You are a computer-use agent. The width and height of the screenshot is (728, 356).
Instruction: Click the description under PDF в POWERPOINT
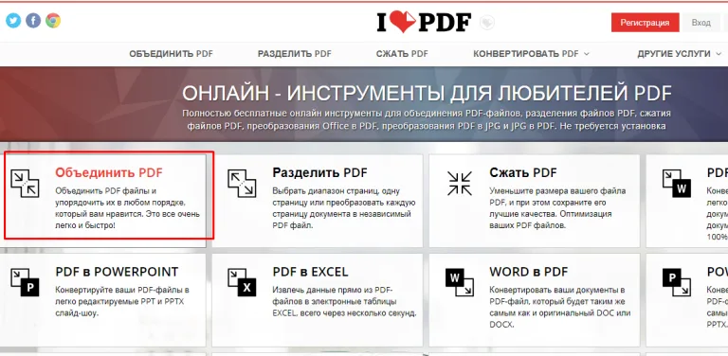click(x=122, y=301)
